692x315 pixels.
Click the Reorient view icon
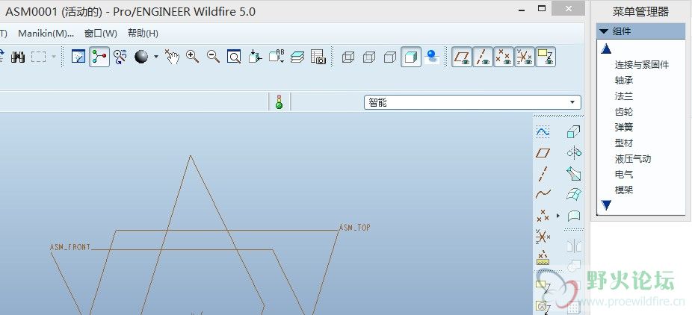coord(255,57)
